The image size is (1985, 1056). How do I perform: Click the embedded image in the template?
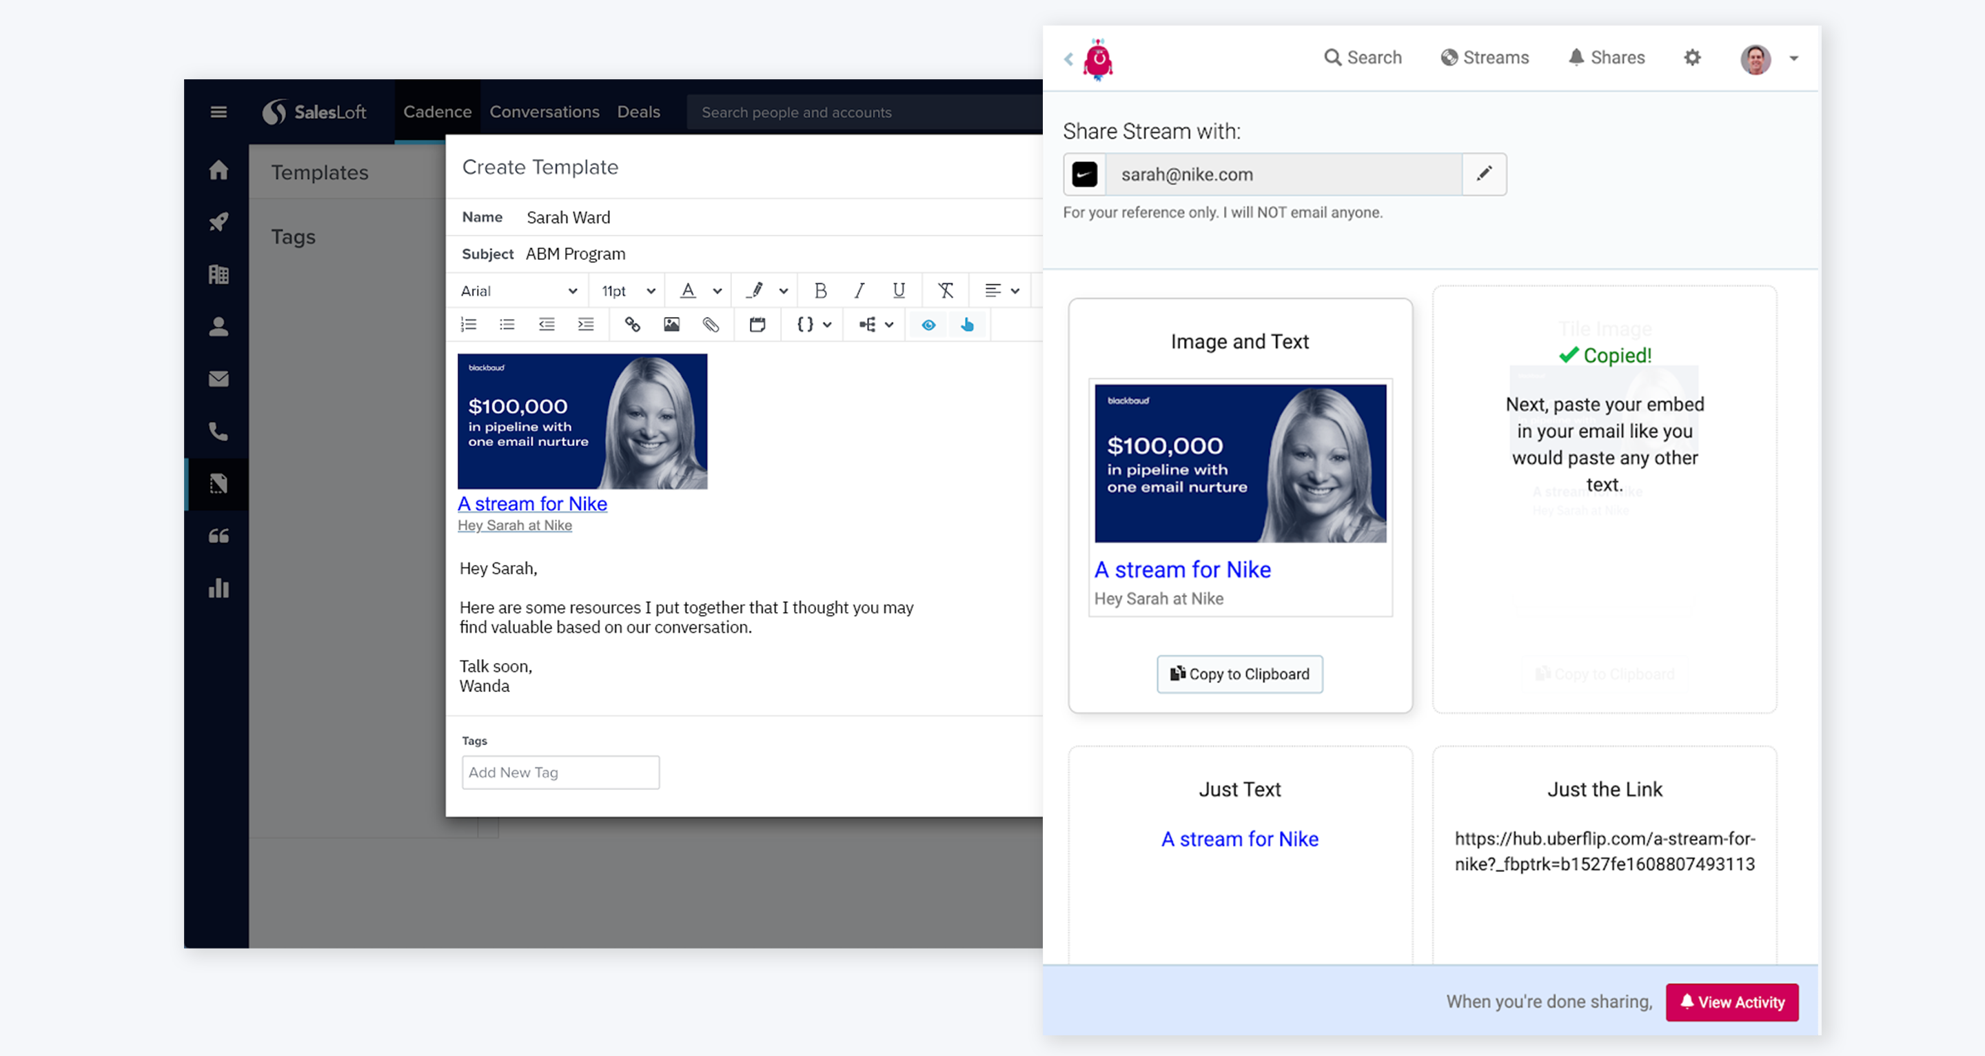[582, 421]
